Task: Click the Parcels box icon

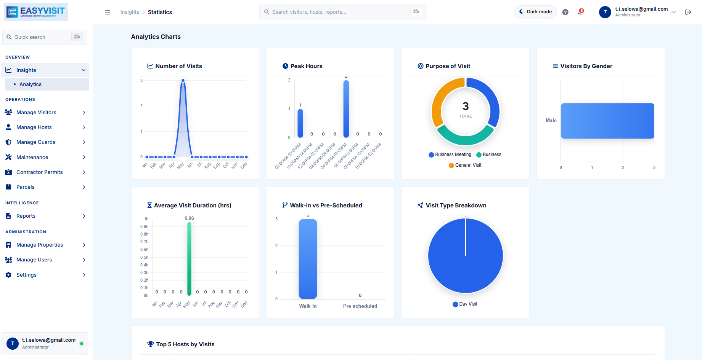Action: (x=8, y=187)
